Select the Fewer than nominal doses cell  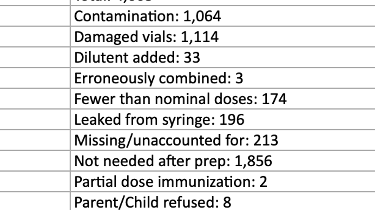tap(223, 99)
